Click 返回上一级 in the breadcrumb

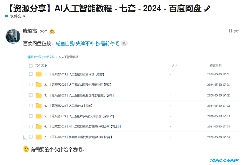tap(34, 57)
